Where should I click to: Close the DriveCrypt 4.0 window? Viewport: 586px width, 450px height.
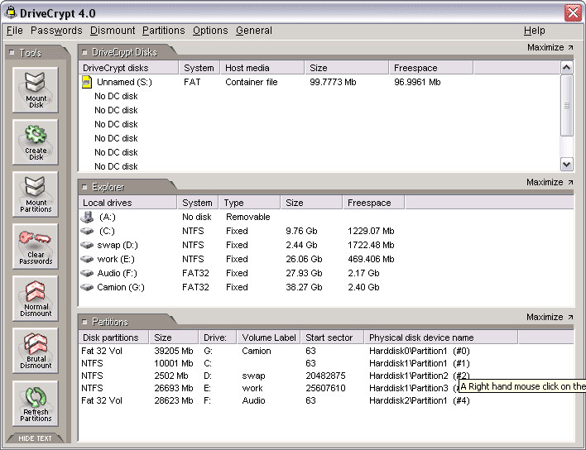573,13
